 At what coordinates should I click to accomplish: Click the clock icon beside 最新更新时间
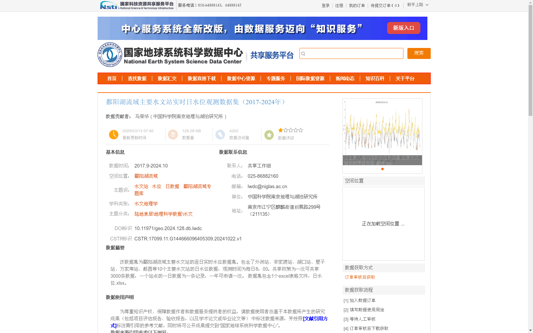(x=114, y=134)
